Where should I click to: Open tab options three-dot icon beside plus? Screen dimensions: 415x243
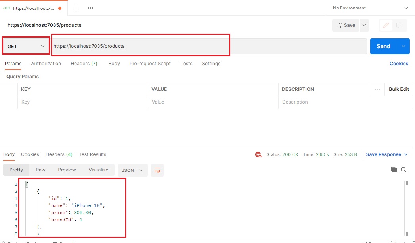point(90,8)
